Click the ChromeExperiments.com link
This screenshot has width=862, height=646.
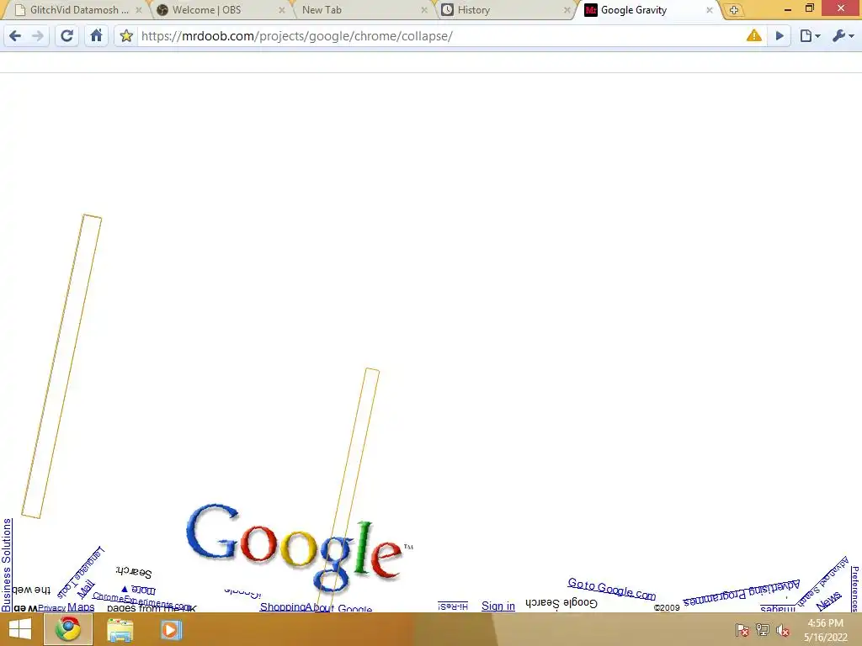coord(141,601)
